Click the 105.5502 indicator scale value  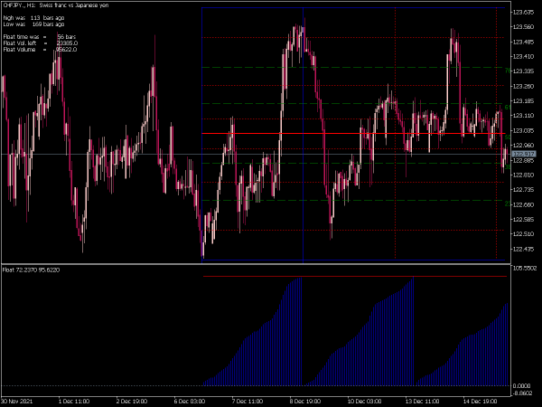point(524,269)
